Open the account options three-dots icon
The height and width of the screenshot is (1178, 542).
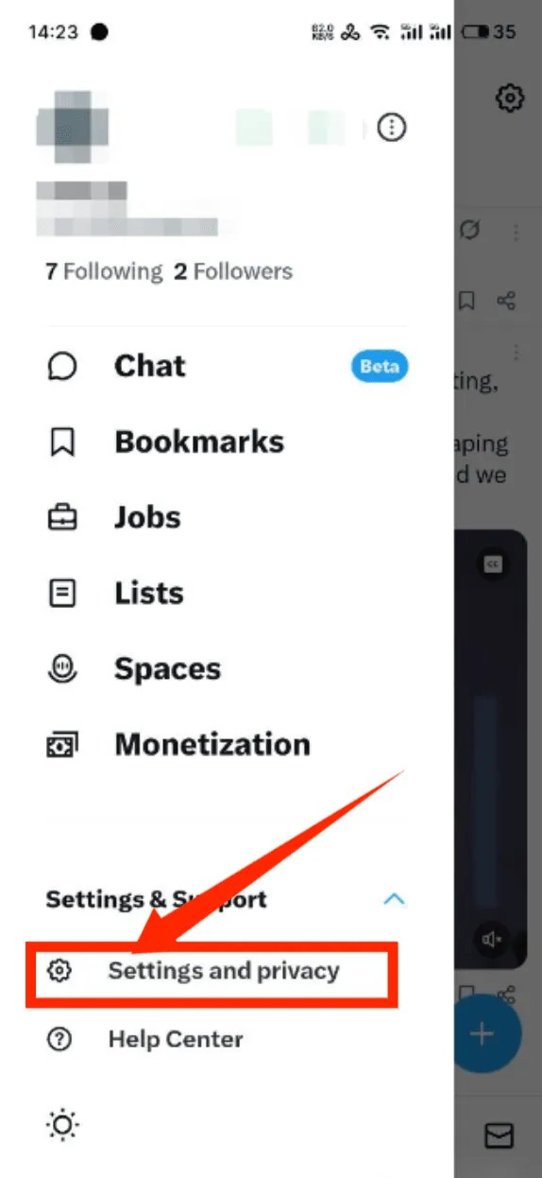click(x=391, y=128)
